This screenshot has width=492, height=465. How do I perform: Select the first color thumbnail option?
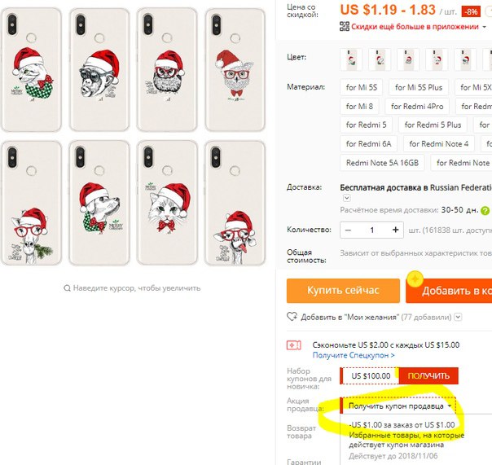(x=351, y=59)
